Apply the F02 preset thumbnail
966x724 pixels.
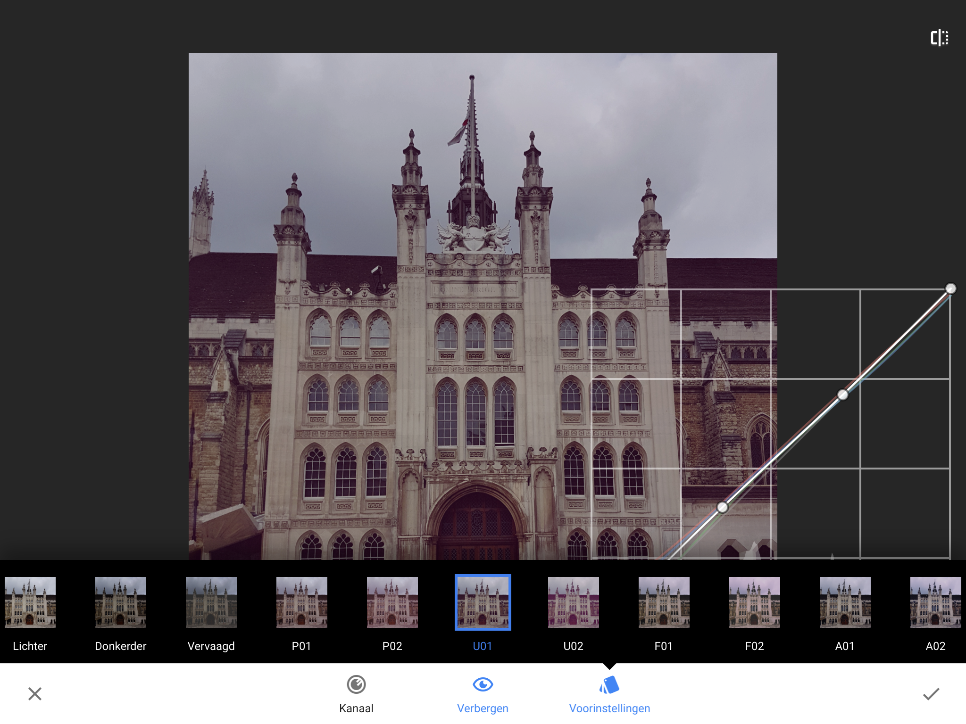(x=755, y=602)
